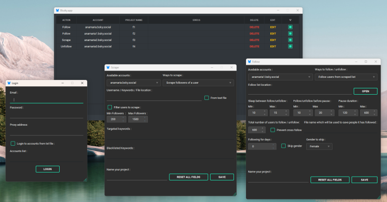The image size is (387, 202).
Task: Click Username / Keywords / File location field
Action: [154, 97]
